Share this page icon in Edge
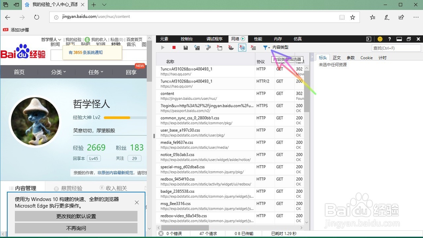 click(401, 17)
